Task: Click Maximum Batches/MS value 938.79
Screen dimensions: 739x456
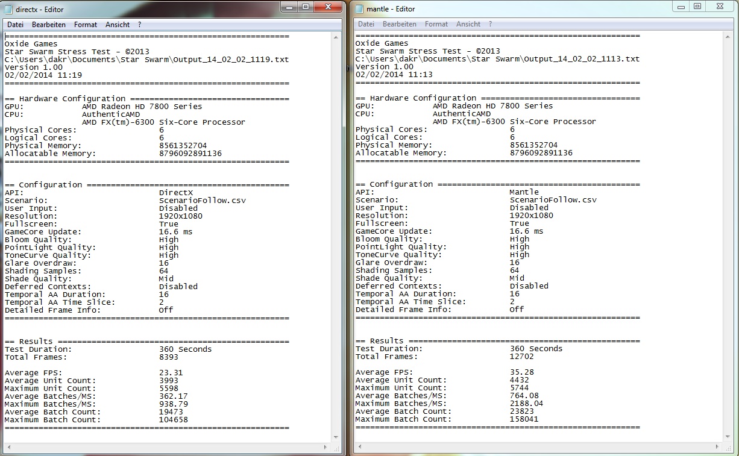Action: pos(174,404)
